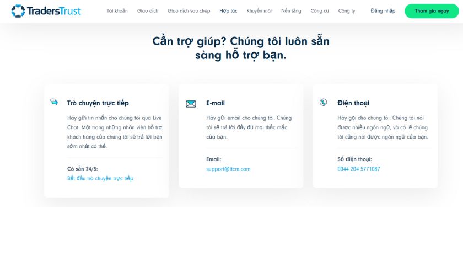
Task: Click the email card description paragraph
Action: [x=249, y=127]
